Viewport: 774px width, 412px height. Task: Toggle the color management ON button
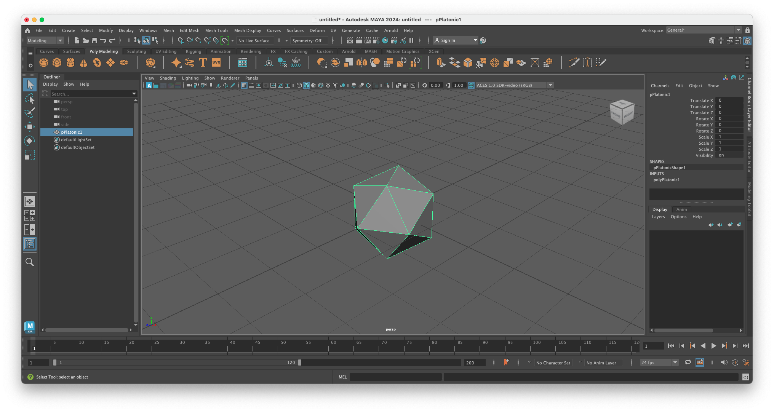tap(471, 85)
